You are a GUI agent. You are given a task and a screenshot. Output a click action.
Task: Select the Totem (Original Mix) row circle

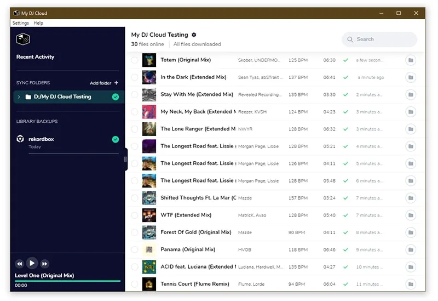click(x=135, y=60)
